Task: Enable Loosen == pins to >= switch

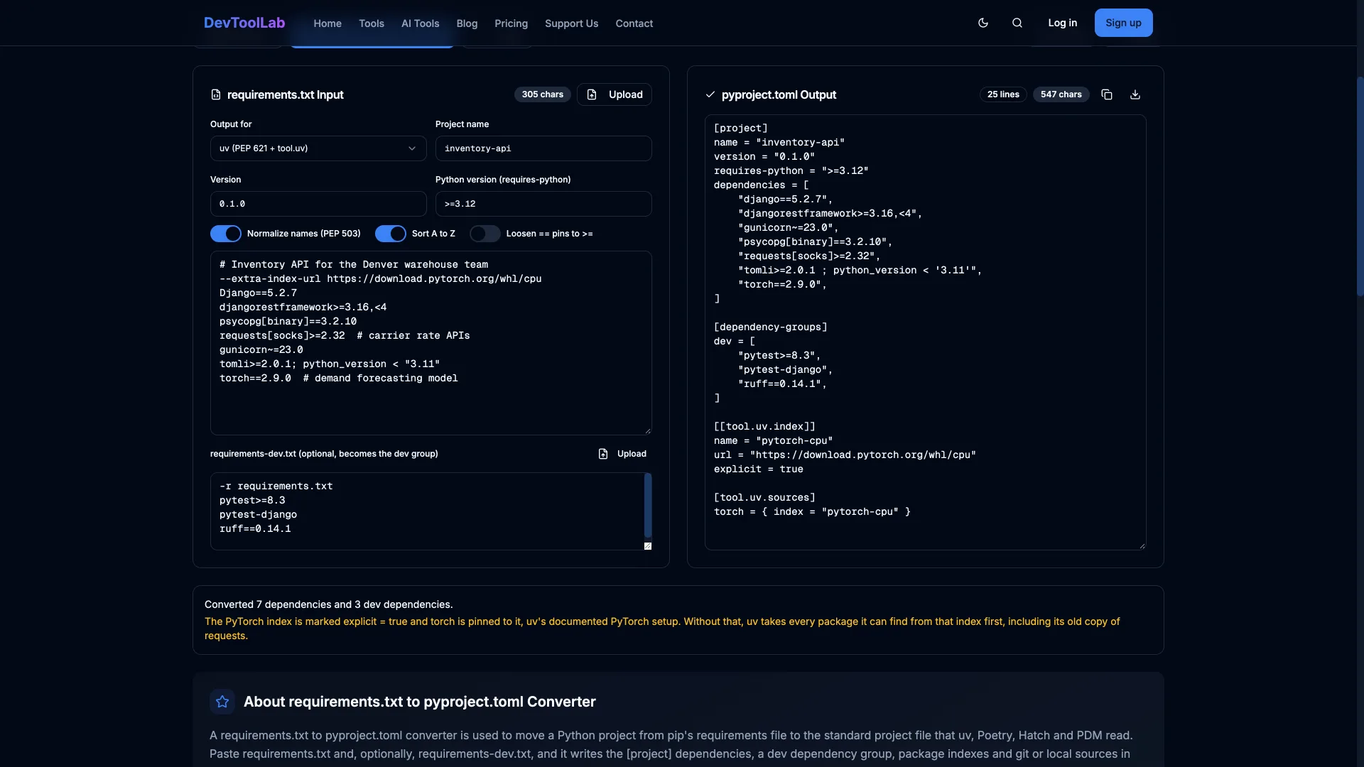Action: click(485, 234)
